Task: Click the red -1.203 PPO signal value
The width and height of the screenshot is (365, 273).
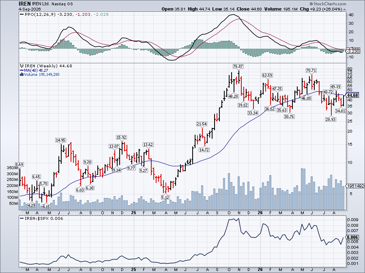Action: (x=83, y=15)
